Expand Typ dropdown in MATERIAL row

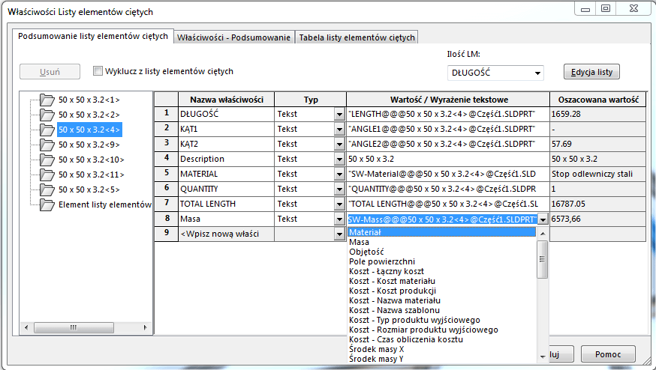(x=339, y=174)
